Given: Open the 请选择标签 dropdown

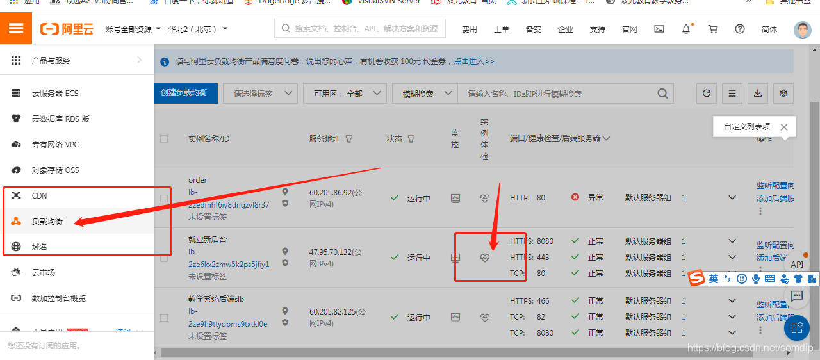Looking at the screenshot, I should [260, 94].
